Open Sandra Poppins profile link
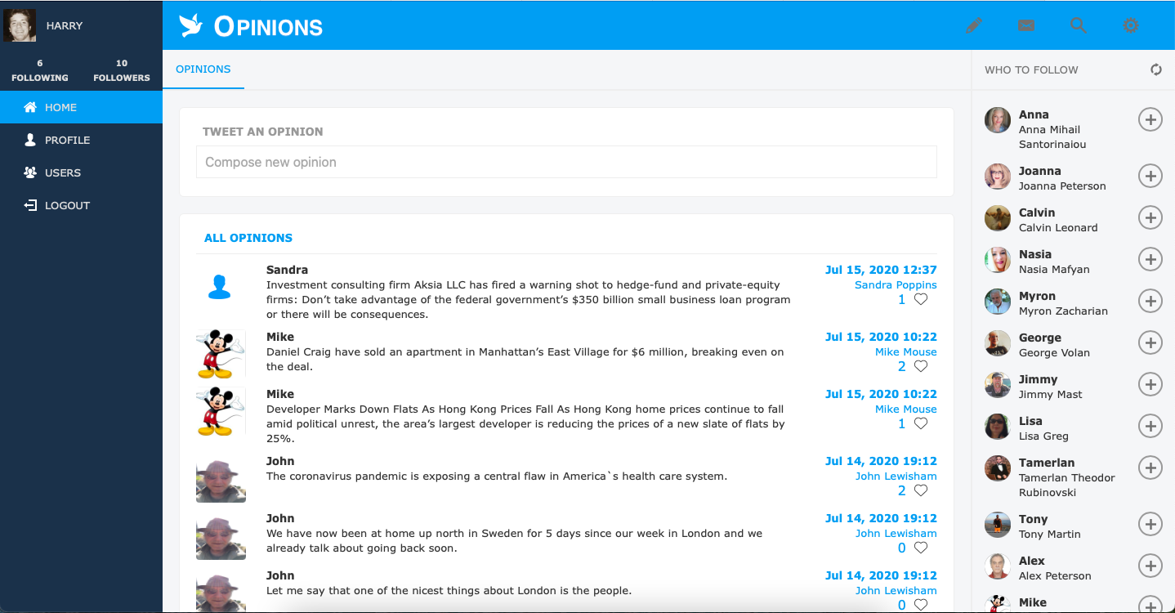The width and height of the screenshot is (1175, 613). click(x=896, y=284)
